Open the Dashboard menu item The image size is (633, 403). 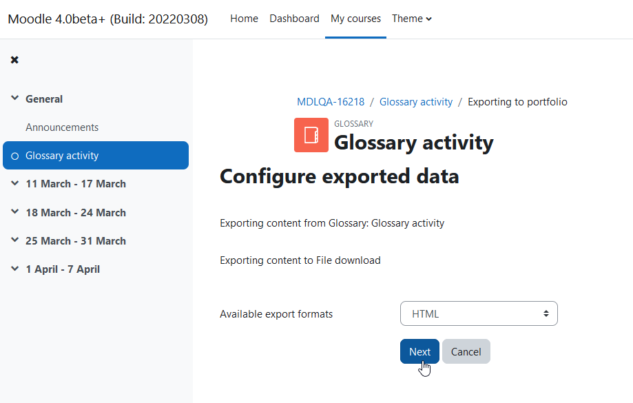tap(294, 19)
